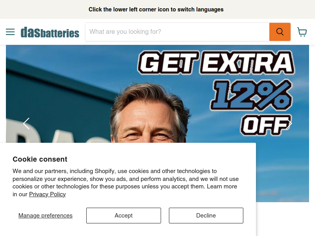This screenshot has width=315, height=236.
Task: Open the Privacy Policy link
Action: pos(47,194)
